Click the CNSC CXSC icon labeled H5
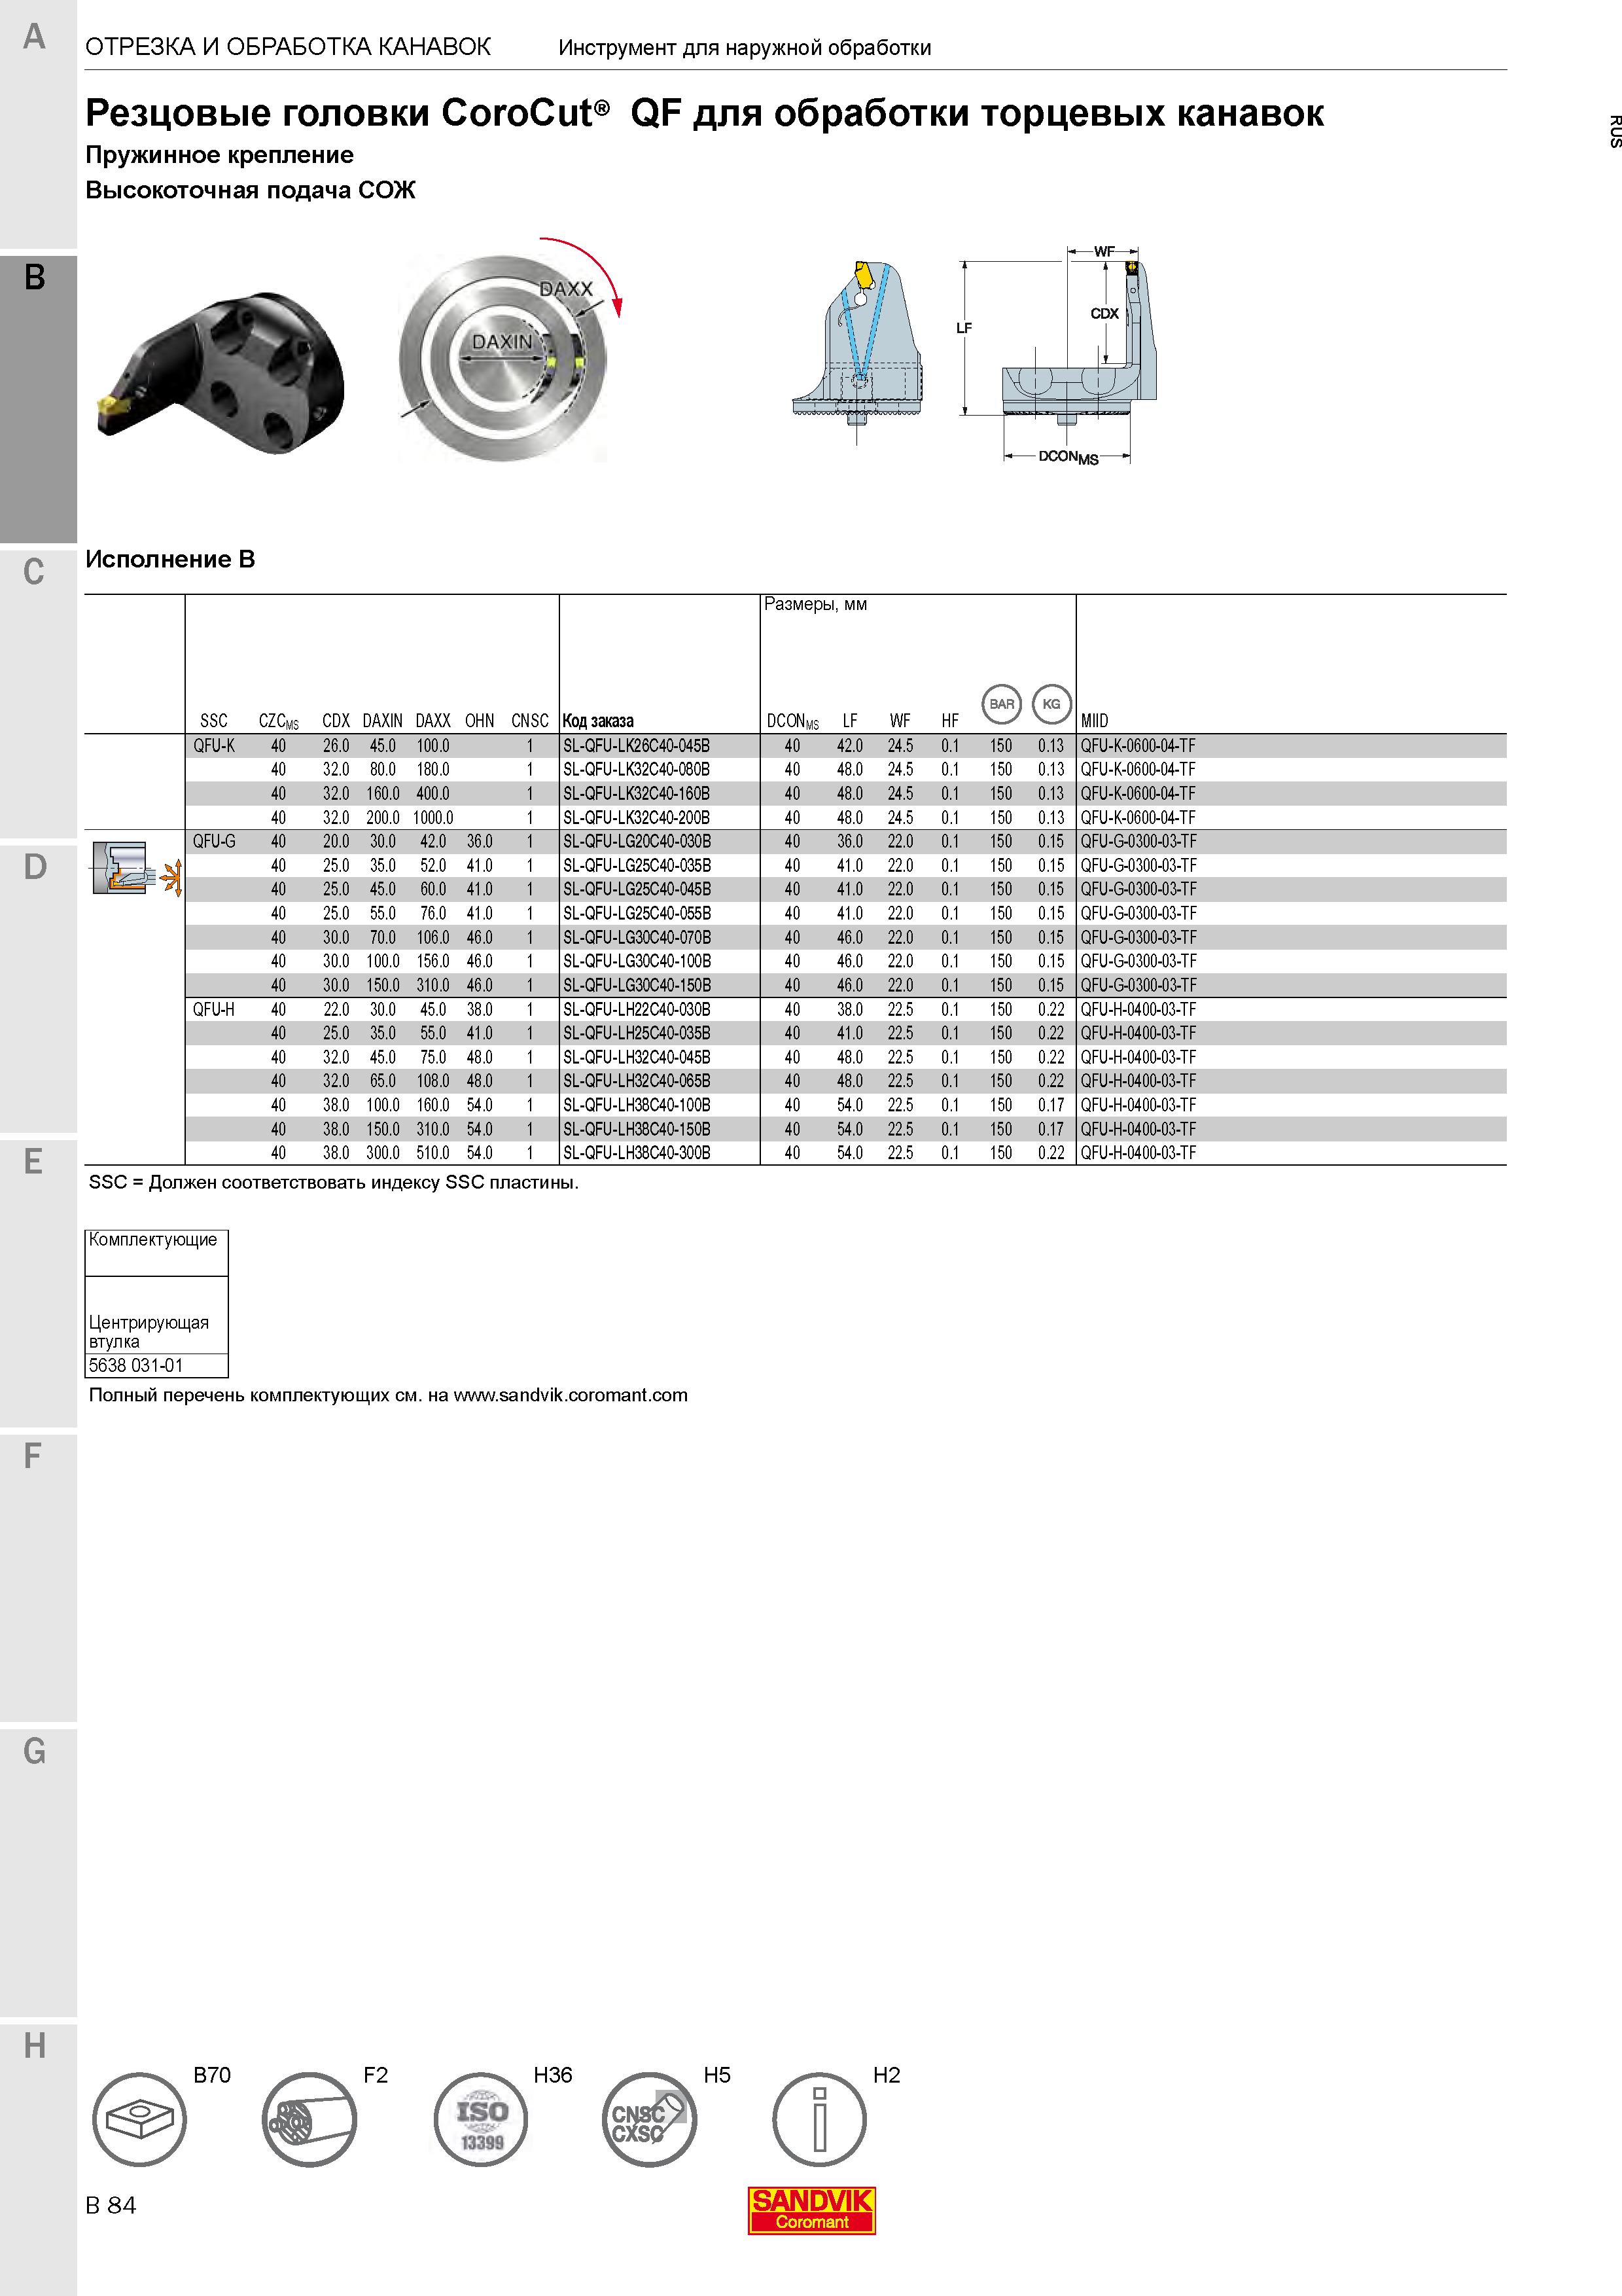 tap(650, 2119)
